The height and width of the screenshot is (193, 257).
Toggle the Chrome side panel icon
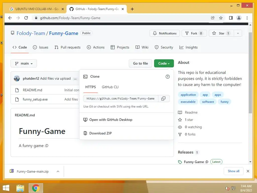[x=231, y=18]
